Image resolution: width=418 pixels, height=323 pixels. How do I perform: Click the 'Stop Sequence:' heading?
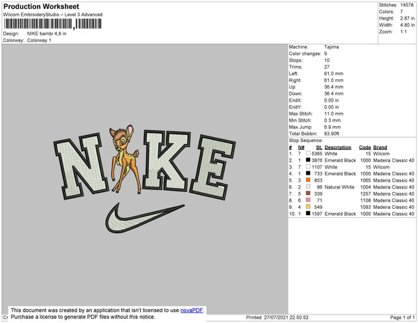pyautogui.click(x=306, y=141)
